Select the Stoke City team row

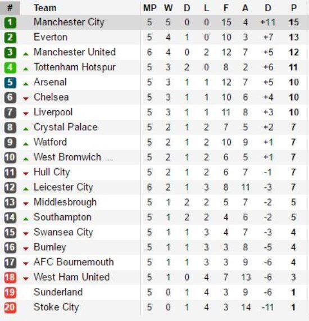[154, 308]
